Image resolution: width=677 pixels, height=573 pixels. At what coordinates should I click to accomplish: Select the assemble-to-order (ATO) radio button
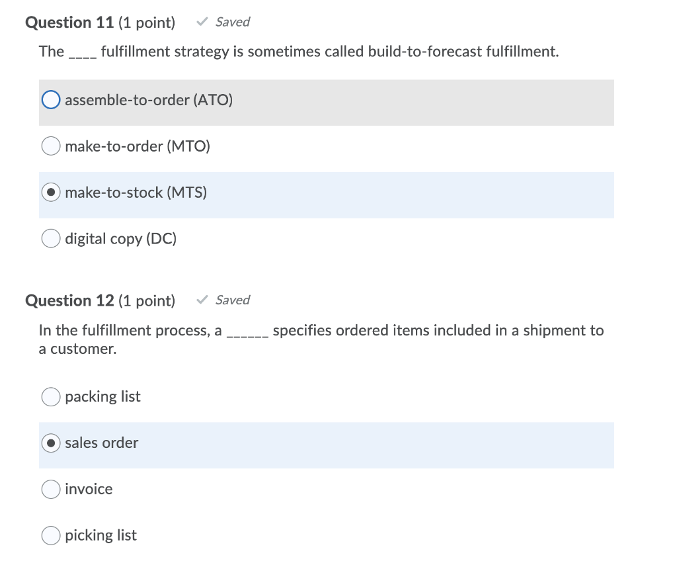50,99
